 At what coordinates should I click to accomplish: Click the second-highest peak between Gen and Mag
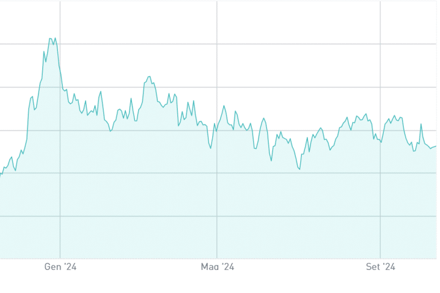point(148,77)
